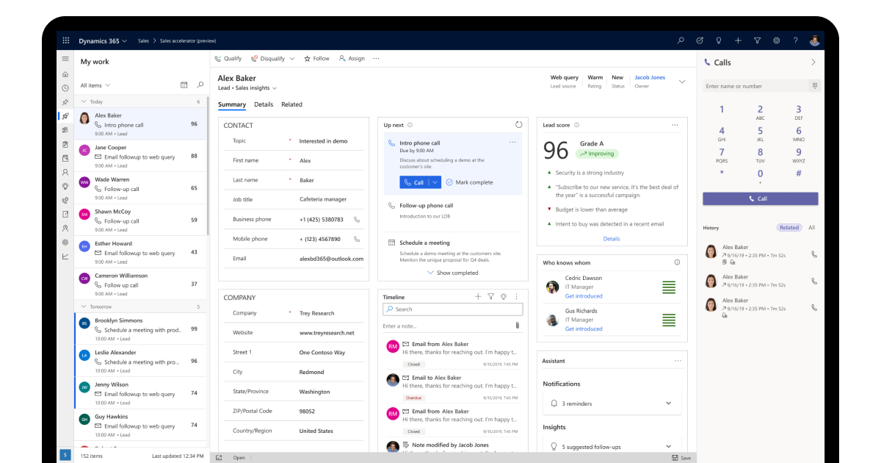The height and width of the screenshot is (463, 881).
Task: Click the blue Call button below the dial pad
Action: coord(760,198)
